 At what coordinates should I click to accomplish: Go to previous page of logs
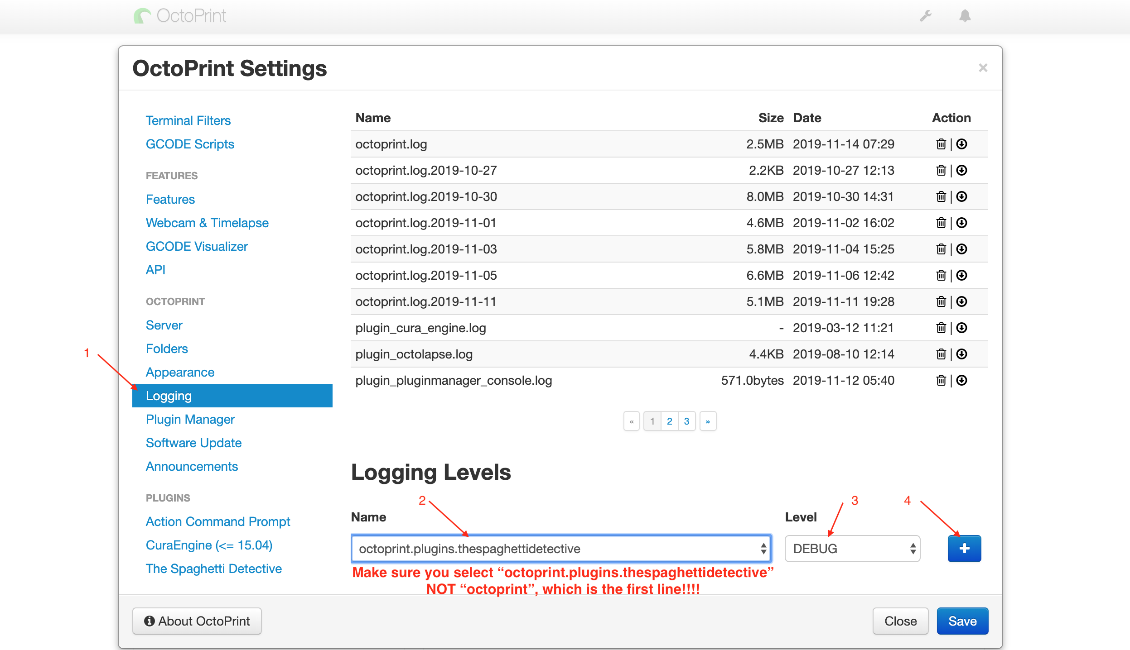pos(631,421)
